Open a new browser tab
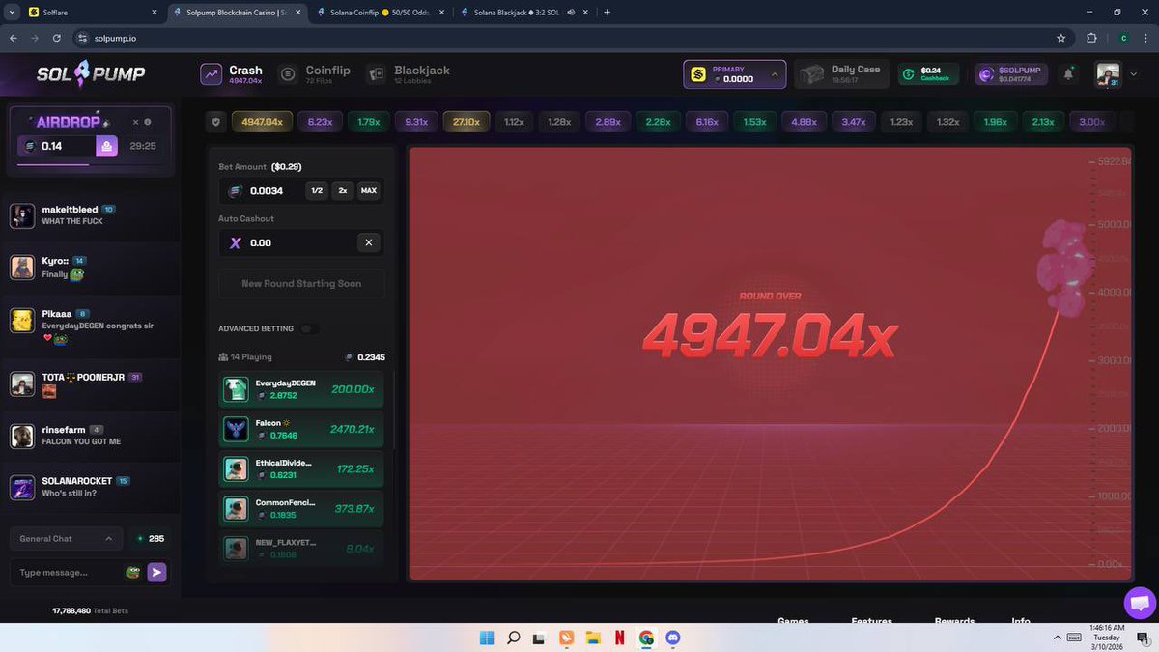 pyautogui.click(x=607, y=13)
